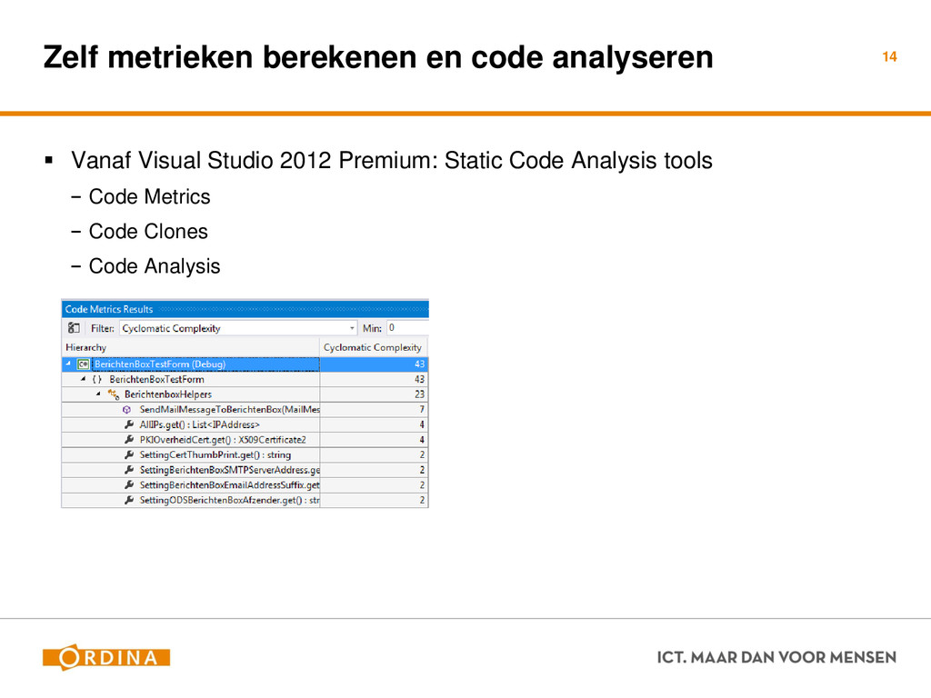Click the wrench icon of SettingCertThumbPrint.get()
The width and height of the screenshot is (931, 698).
(129, 454)
